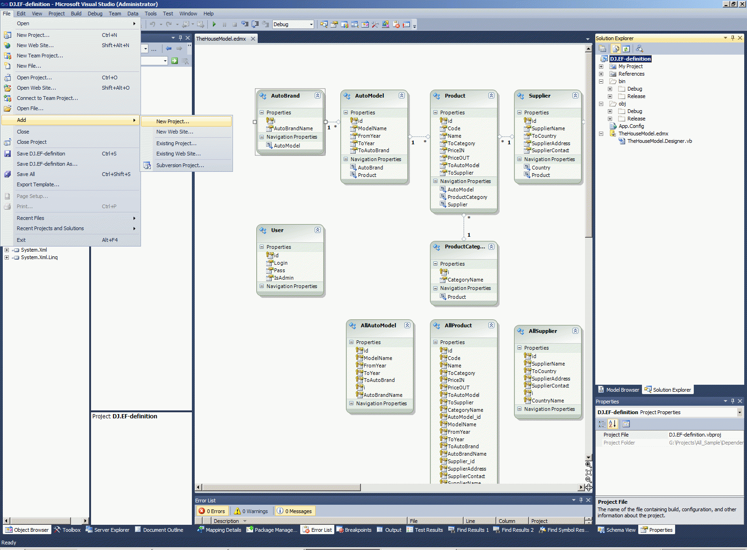Pin the Error List panel

(x=581, y=500)
